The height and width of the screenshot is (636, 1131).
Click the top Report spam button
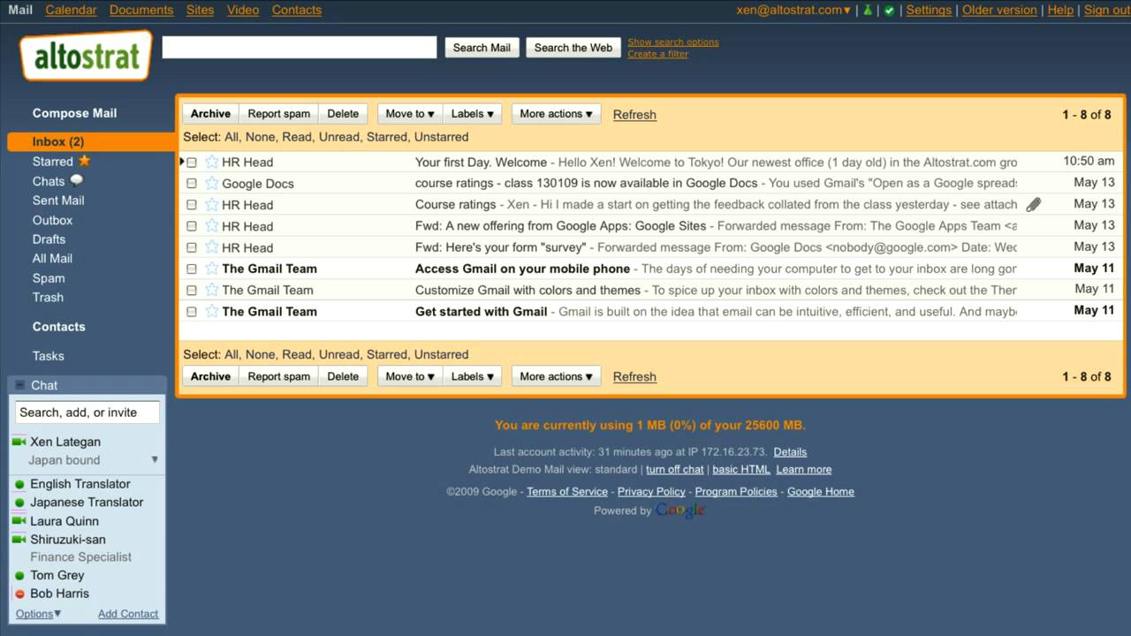tap(278, 114)
